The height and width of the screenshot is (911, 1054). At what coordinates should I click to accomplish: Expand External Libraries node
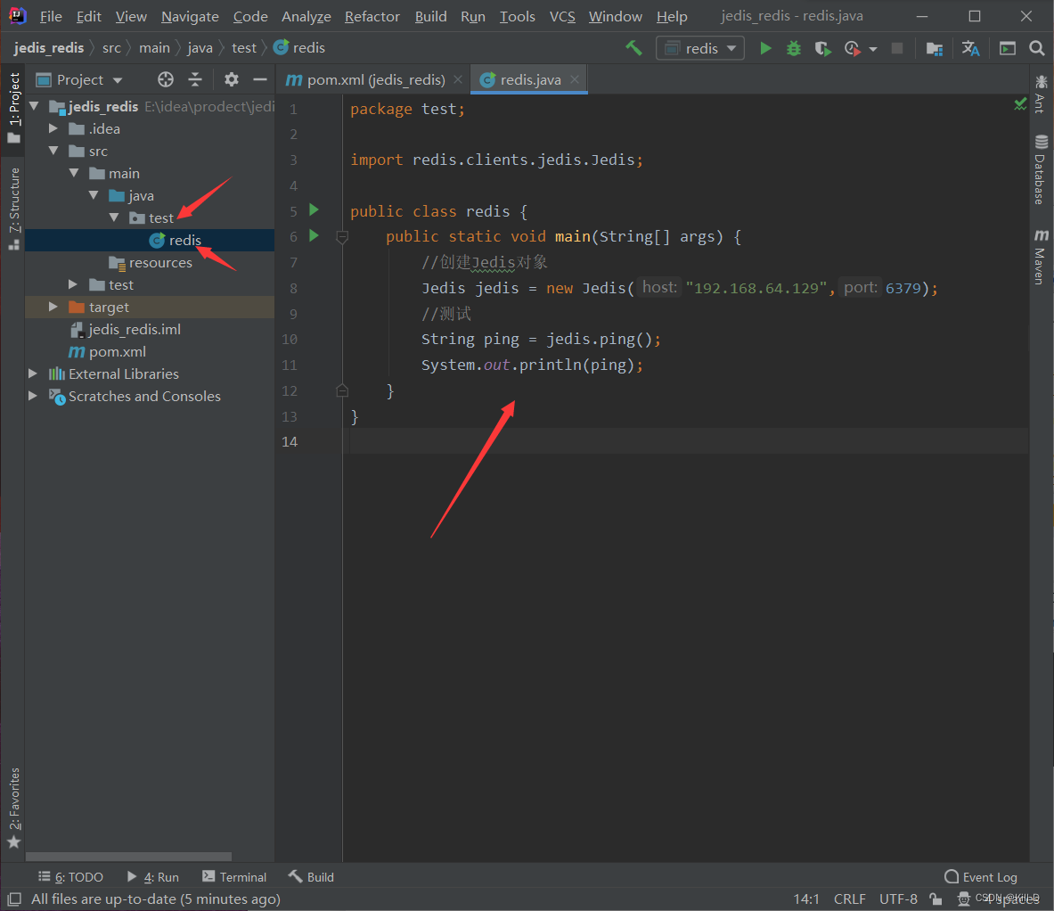pyautogui.click(x=32, y=373)
